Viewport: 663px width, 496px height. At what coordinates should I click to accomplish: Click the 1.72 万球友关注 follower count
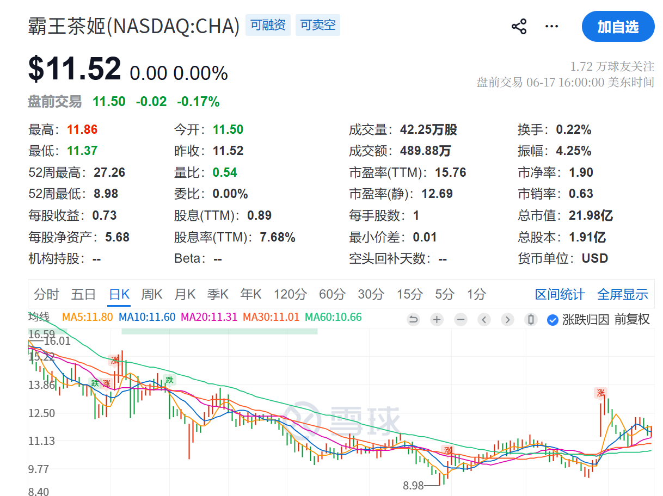click(612, 66)
